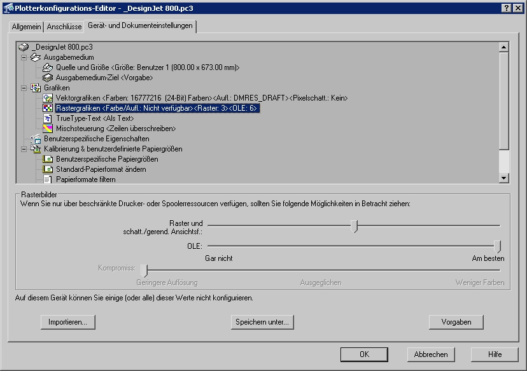This screenshot has height=371, width=527.
Task: Select Standard-Papierformat ändern entry
Action: point(101,169)
